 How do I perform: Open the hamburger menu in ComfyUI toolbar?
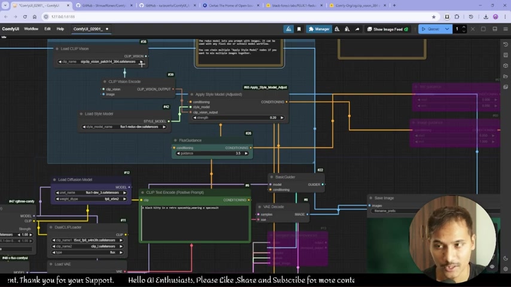click(x=506, y=29)
